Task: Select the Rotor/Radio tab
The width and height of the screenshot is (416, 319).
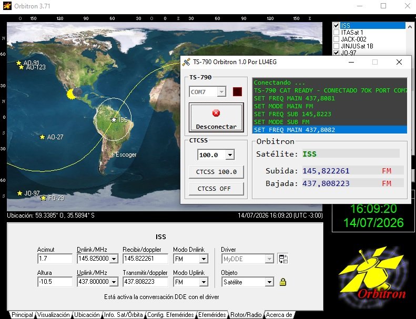Action: (x=246, y=315)
